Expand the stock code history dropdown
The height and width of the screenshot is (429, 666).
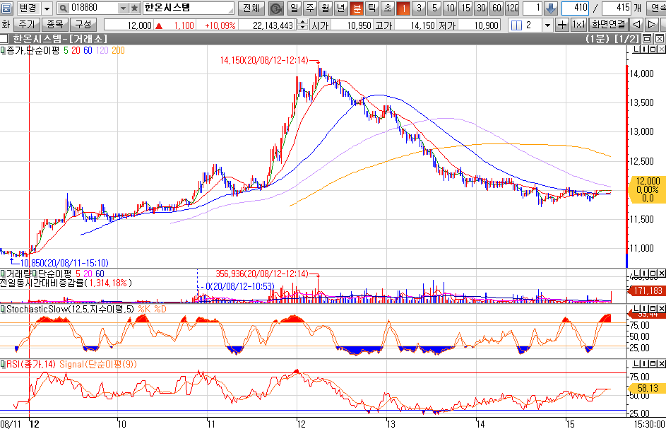tap(123, 8)
